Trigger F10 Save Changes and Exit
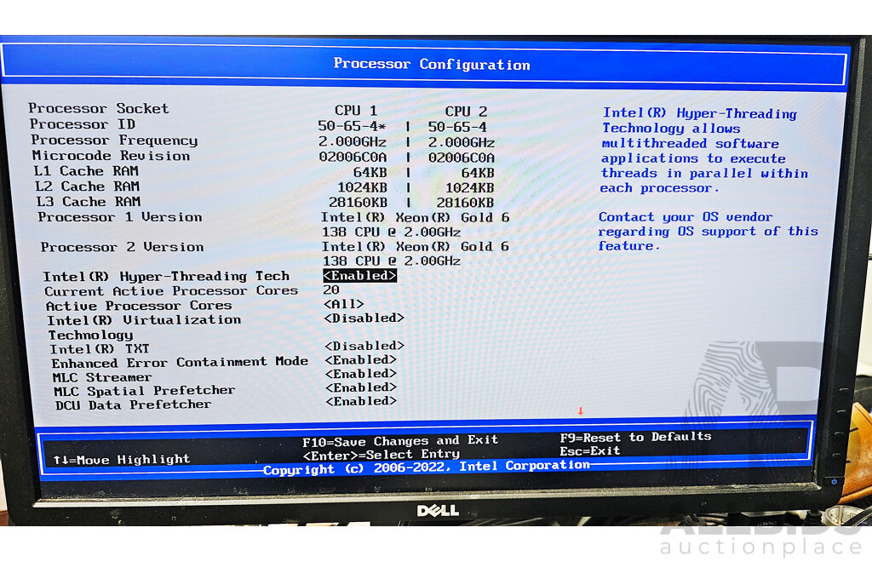 (x=398, y=440)
